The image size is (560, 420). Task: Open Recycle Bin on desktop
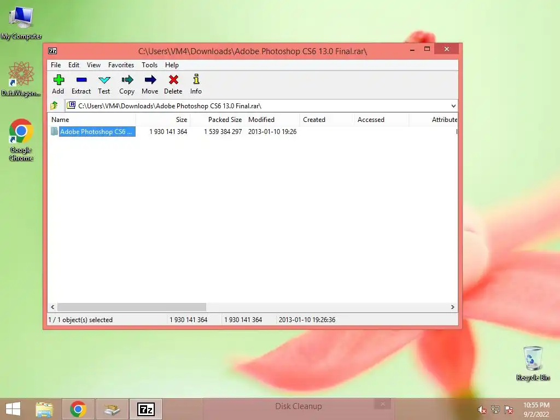[x=533, y=363]
